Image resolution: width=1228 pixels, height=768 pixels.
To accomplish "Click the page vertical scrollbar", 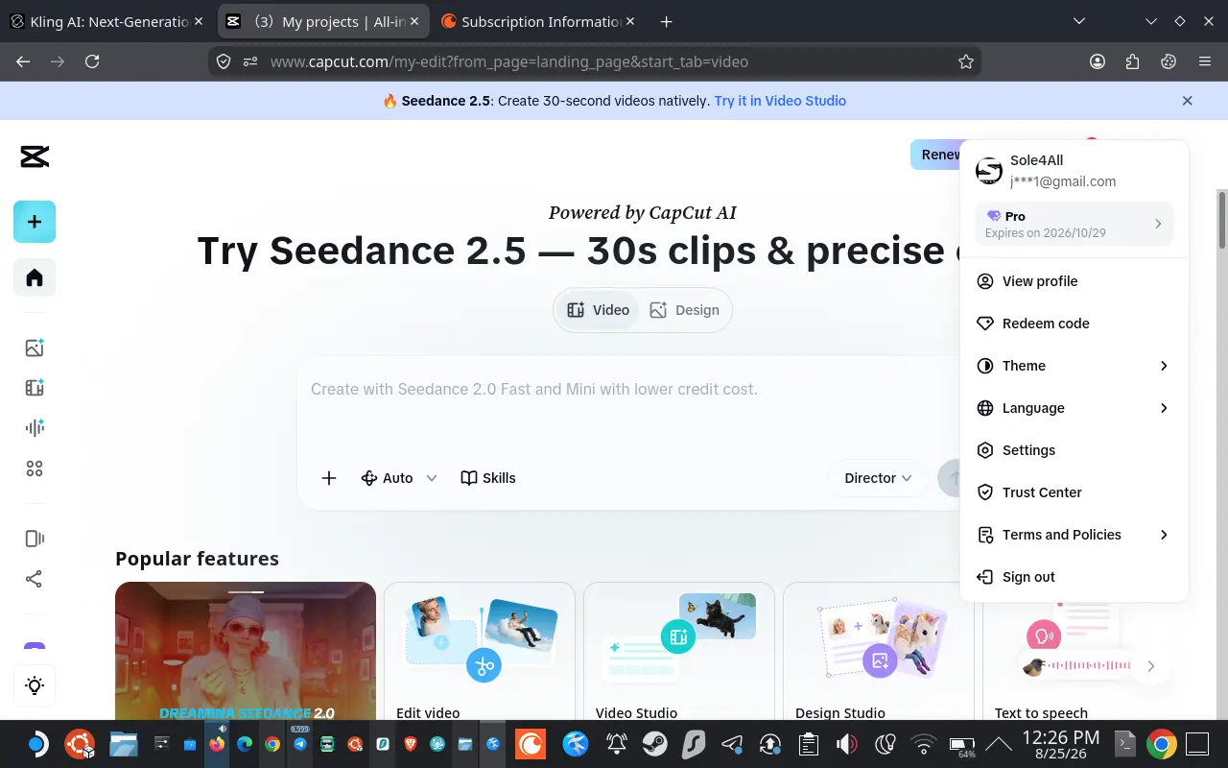I will [1222, 219].
